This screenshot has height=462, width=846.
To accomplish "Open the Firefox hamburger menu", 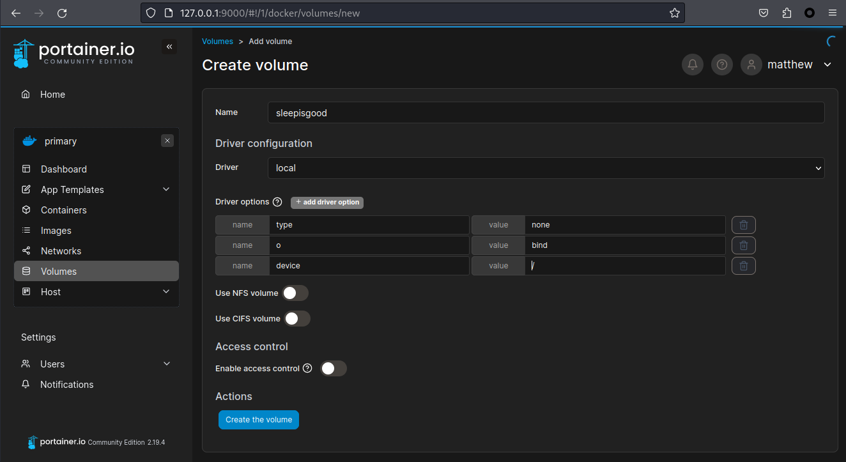I will pyautogui.click(x=832, y=13).
